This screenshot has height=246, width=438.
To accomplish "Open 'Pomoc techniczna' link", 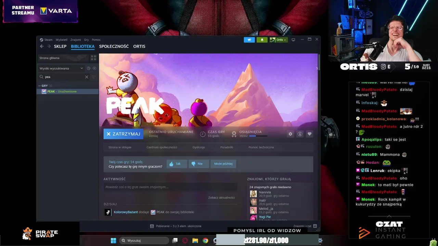I will [261, 147].
